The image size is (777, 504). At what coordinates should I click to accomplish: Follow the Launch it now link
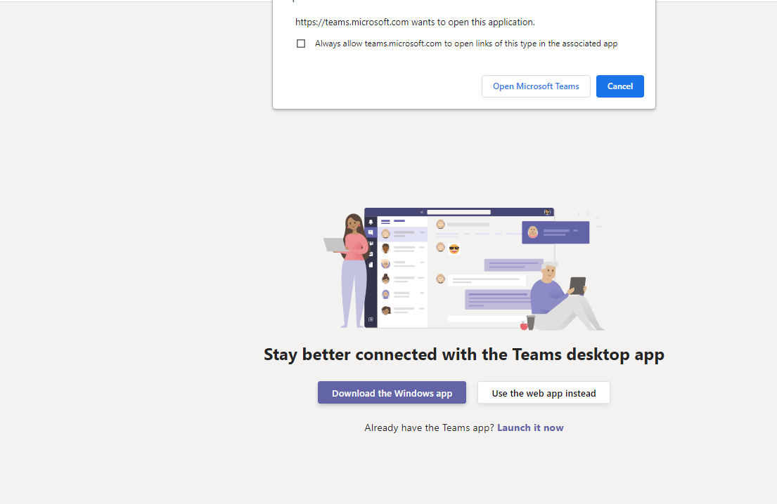530,427
